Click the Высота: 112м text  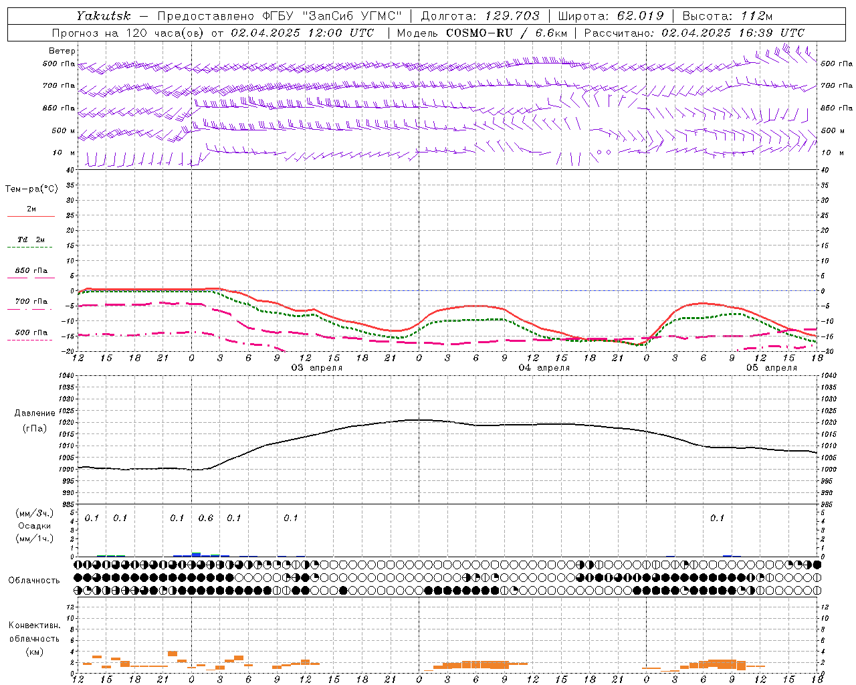coord(727,16)
